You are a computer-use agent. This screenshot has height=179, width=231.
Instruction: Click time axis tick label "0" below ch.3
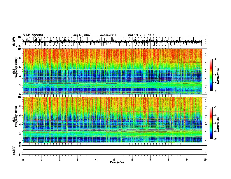(23, 160)
